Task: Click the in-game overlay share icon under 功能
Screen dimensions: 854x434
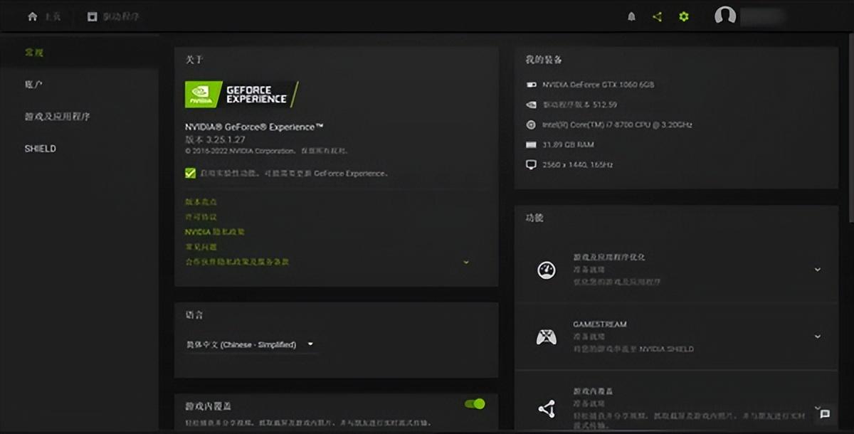Action: tap(547, 408)
